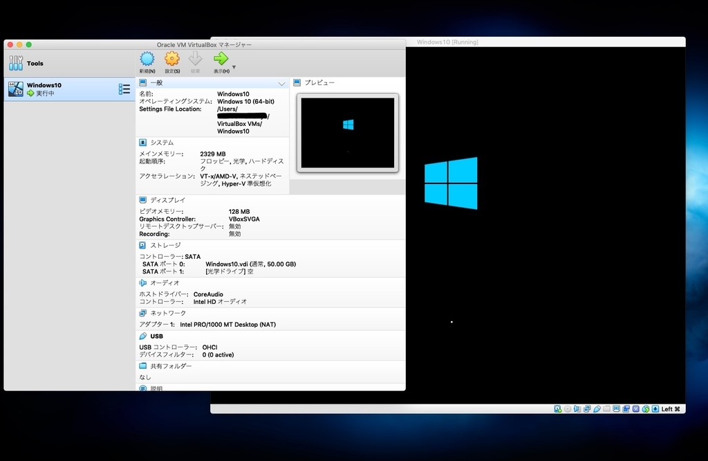Click the プレビュー preview header

click(319, 82)
